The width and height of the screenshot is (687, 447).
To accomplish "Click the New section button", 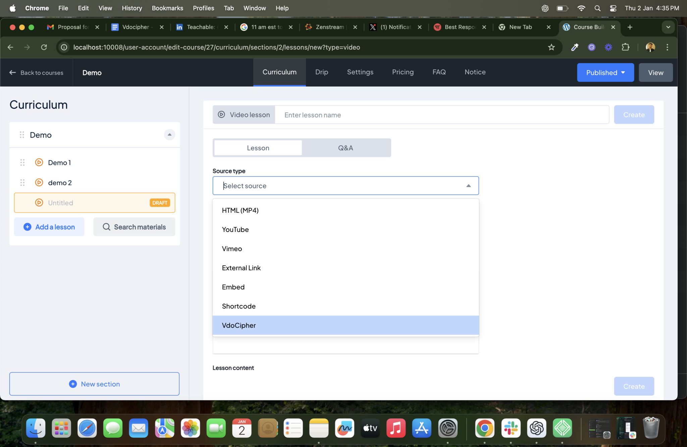I will coord(94,384).
